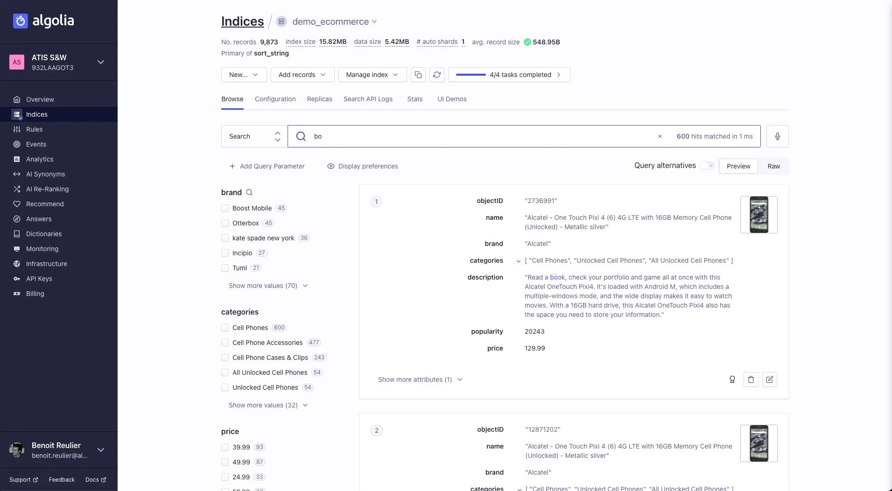Clear the search query with the X icon
The image size is (892, 491).
click(659, 136)
